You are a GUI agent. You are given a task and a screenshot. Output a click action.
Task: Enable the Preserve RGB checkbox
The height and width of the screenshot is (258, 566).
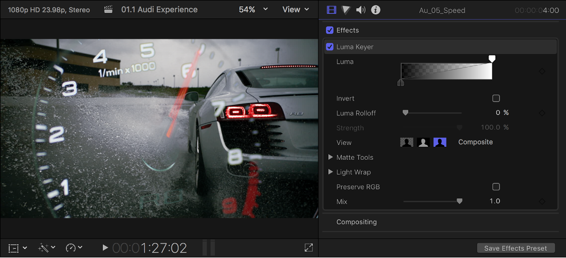click(x=496, y=187)
